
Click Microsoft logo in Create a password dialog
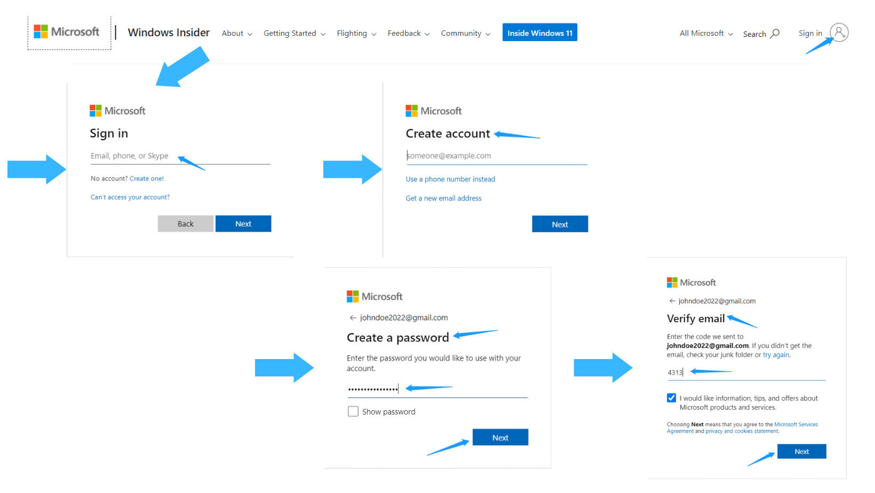click(375, 297)
